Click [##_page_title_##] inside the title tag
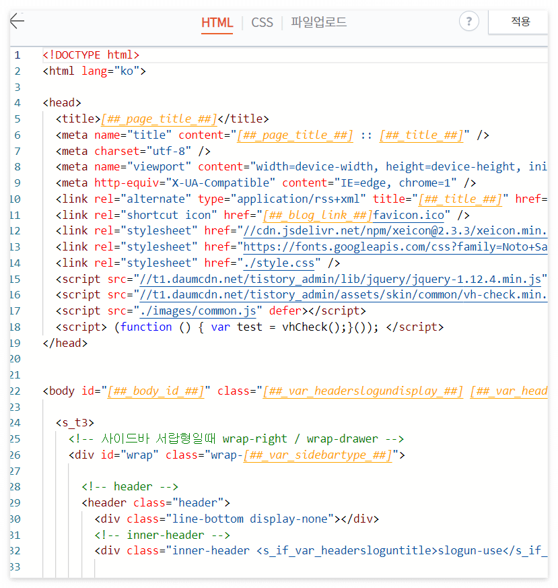This screenshot has height=588, width=558. (x=160, y=119)
